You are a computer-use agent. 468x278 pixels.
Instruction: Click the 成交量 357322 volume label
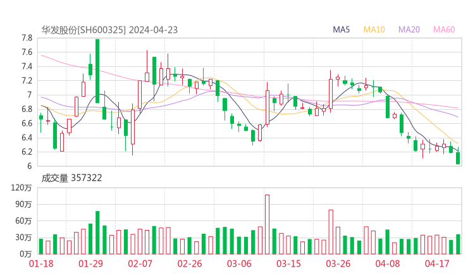[x=71, y=178]
